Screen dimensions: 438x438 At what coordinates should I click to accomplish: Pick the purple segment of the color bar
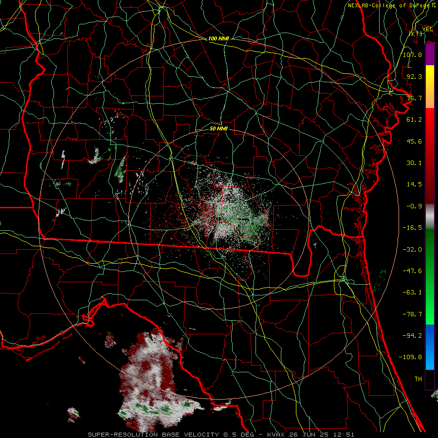(x=430, y=55)
